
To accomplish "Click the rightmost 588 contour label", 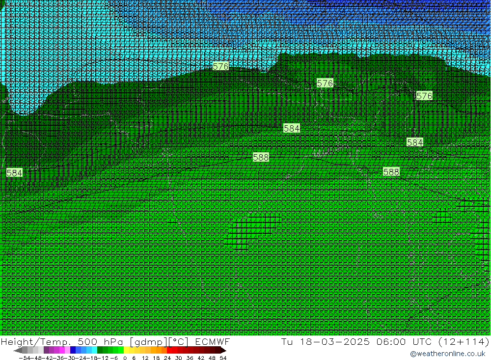I will point(391,172).
